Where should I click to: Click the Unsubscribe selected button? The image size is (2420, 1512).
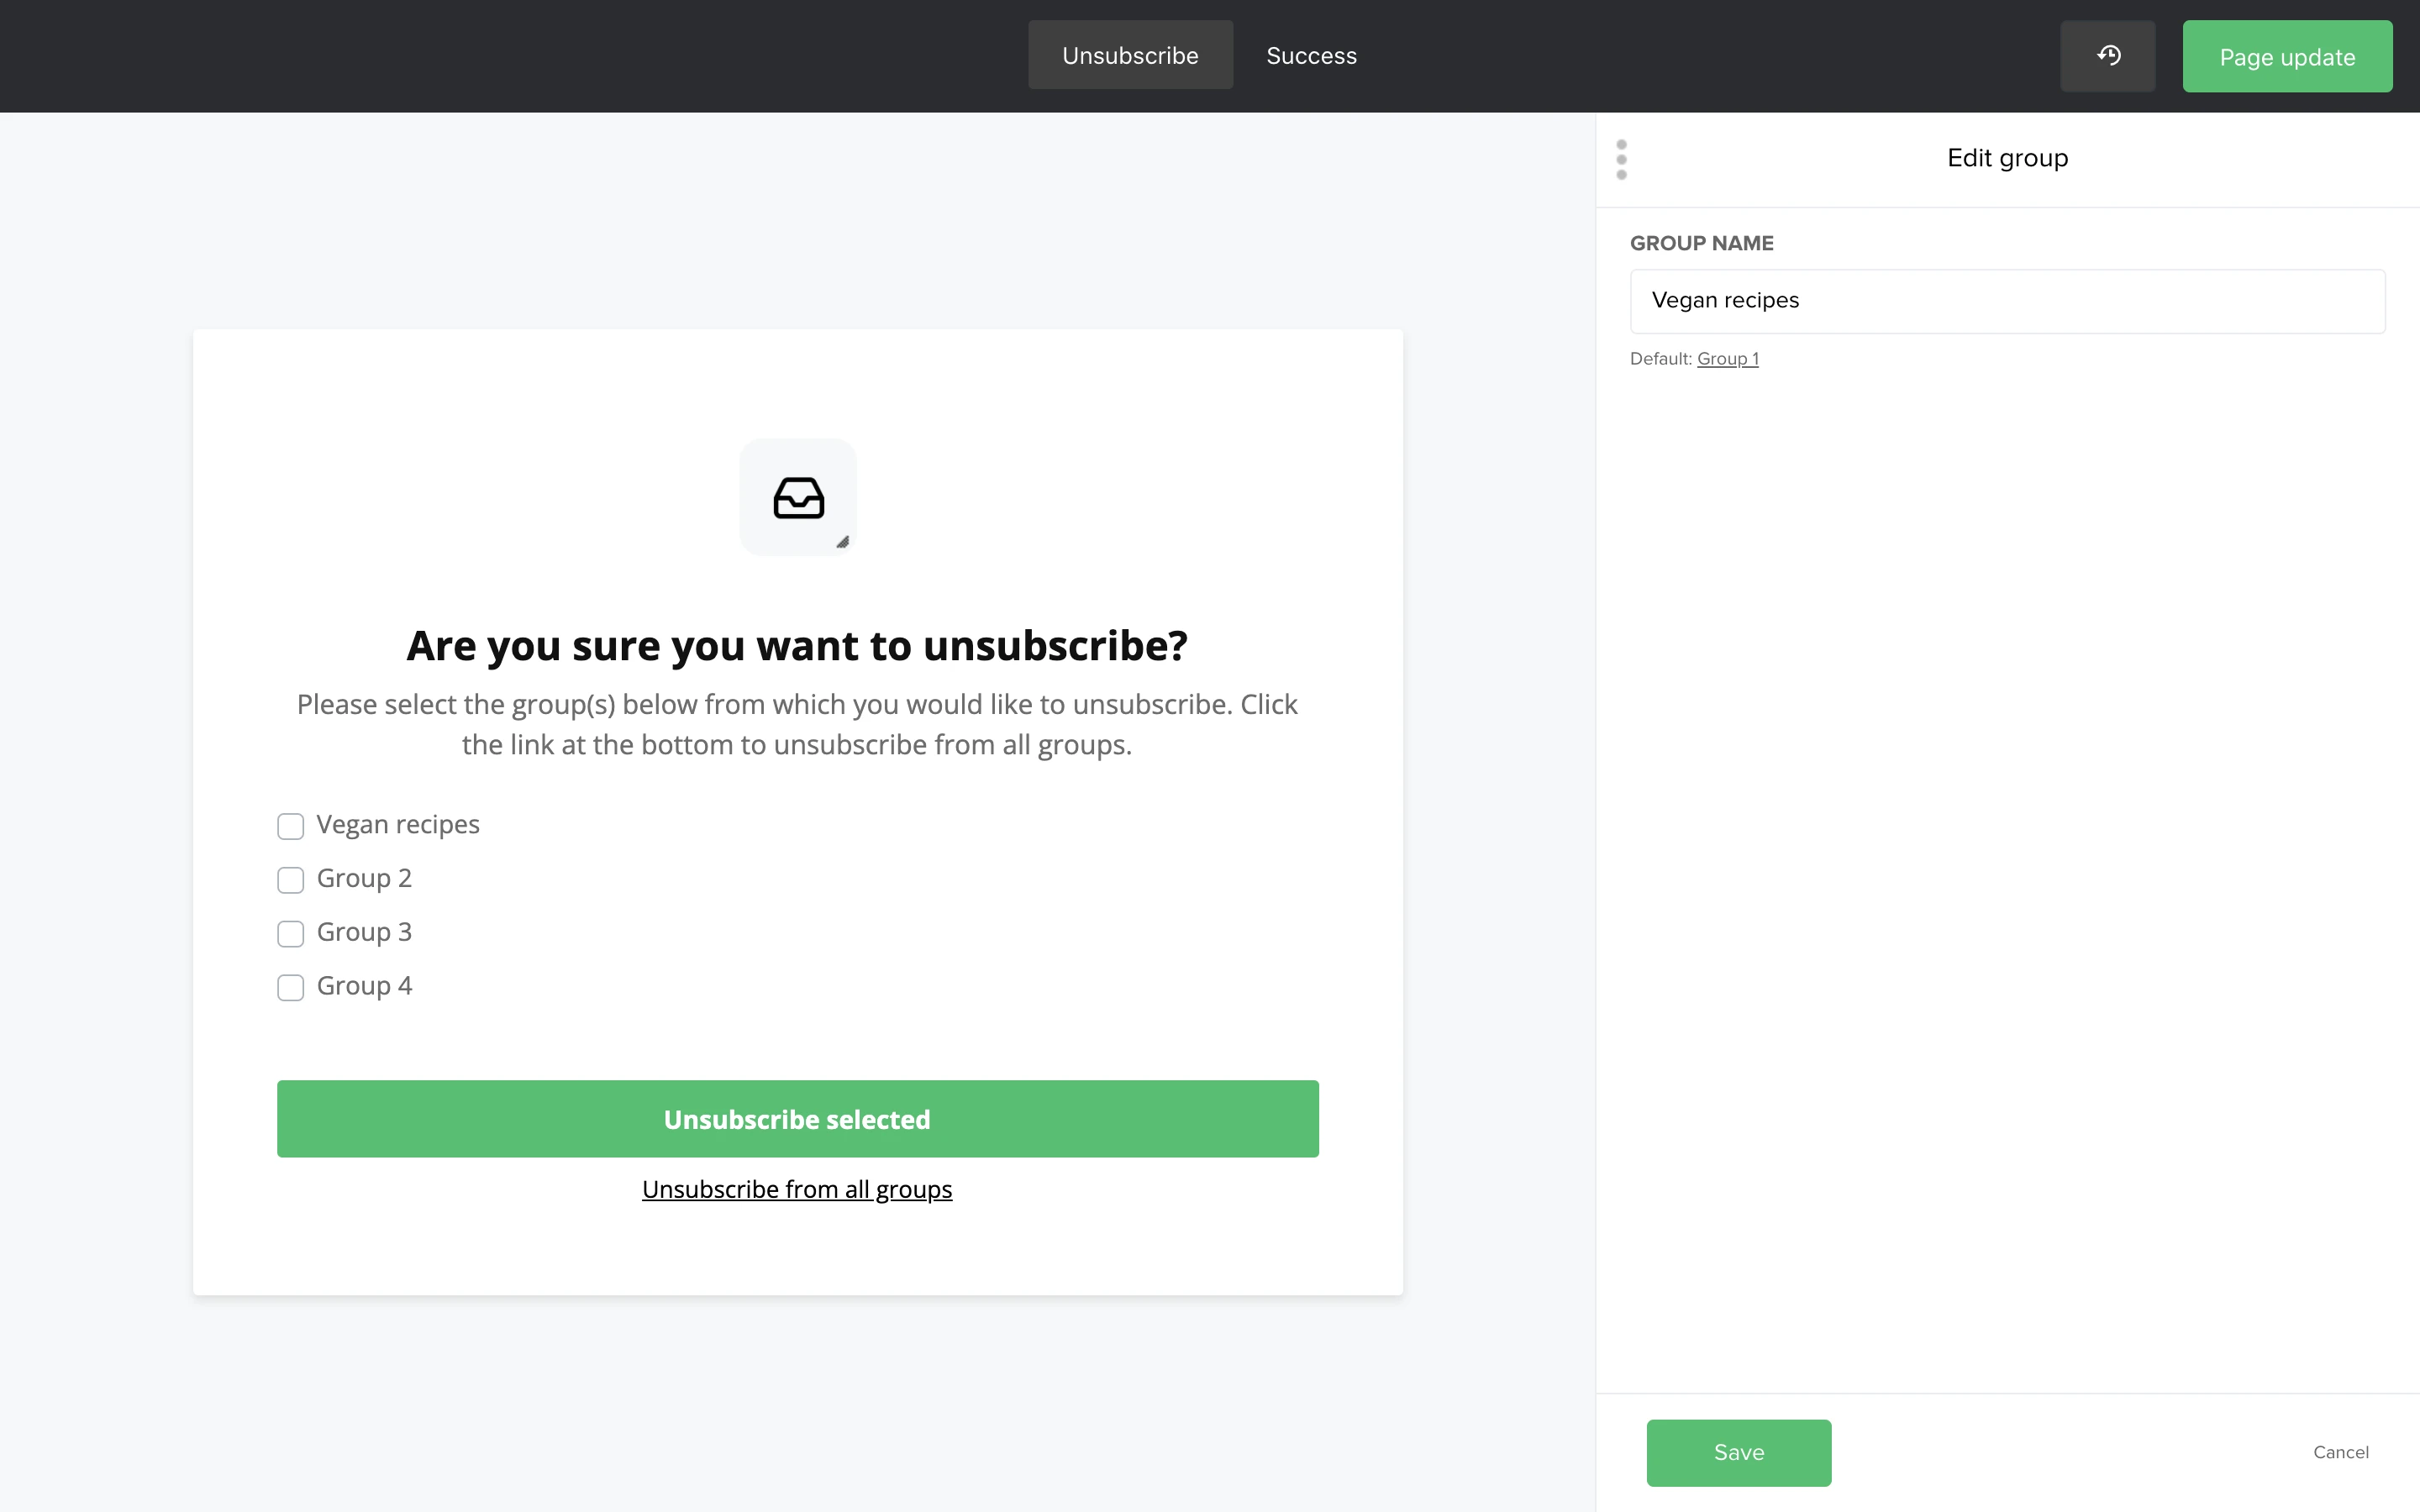click(797, 1119)
